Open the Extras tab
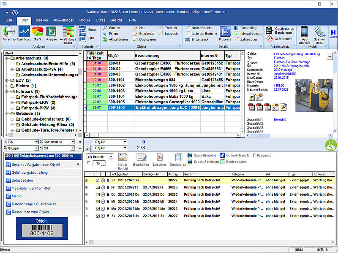 click(101, 20)
